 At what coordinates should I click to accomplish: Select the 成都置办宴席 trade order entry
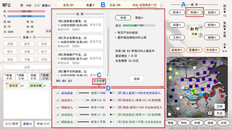click(x=79, y=24)
